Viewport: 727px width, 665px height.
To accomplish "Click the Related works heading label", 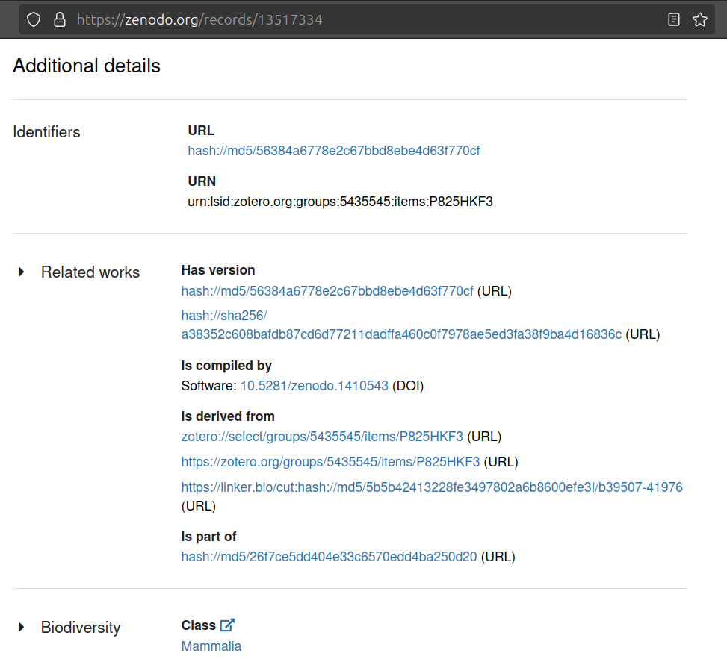I will pyautogui.click(x=90, y=272).
